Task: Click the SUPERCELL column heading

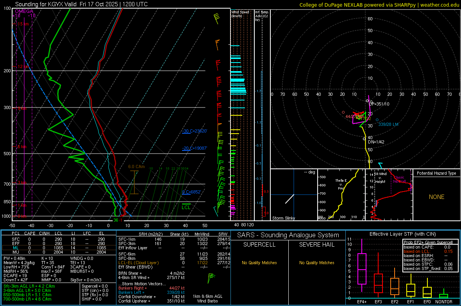Action: click(259, 245)
